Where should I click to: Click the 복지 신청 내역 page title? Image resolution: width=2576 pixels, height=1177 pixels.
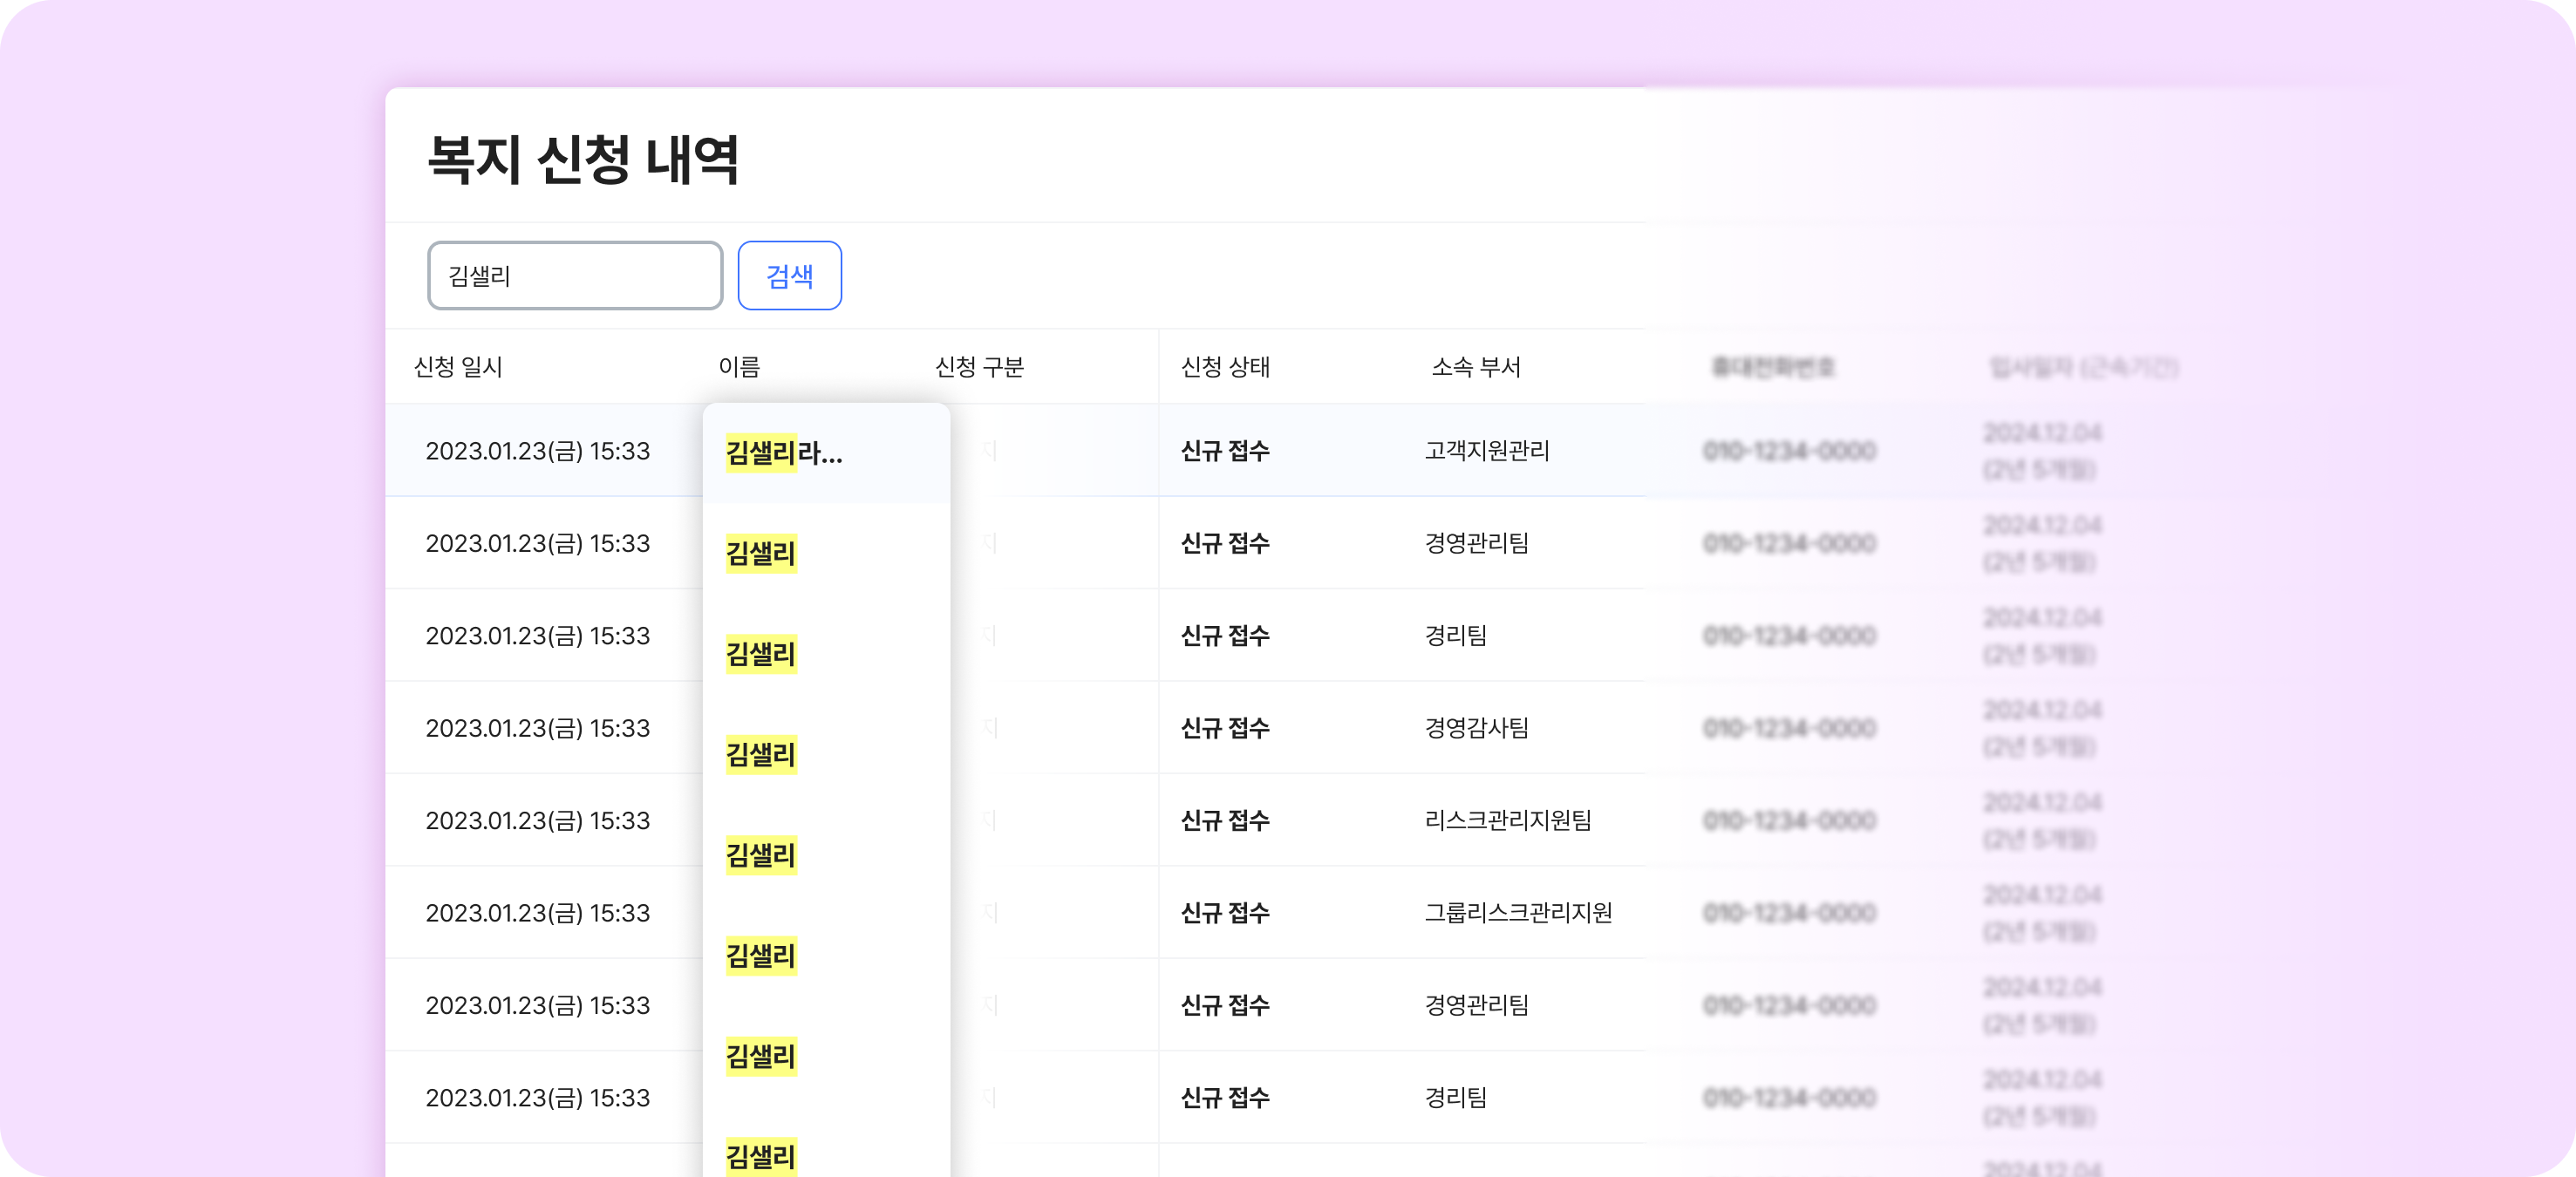[583, 160]
